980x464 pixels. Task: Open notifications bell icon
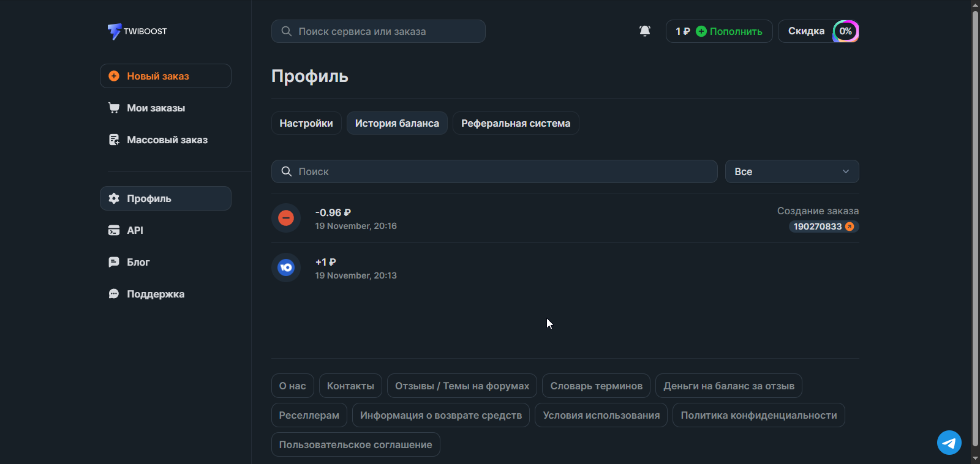click(645, 31)
